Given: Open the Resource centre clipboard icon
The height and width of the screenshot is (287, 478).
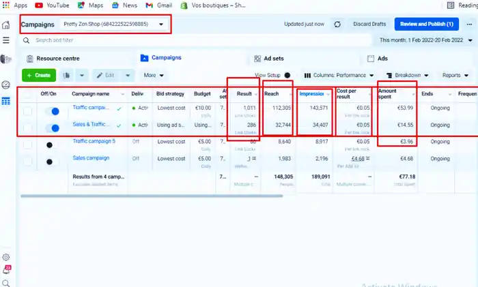Looking at the screenshot, I should click(x=29, y=59).
